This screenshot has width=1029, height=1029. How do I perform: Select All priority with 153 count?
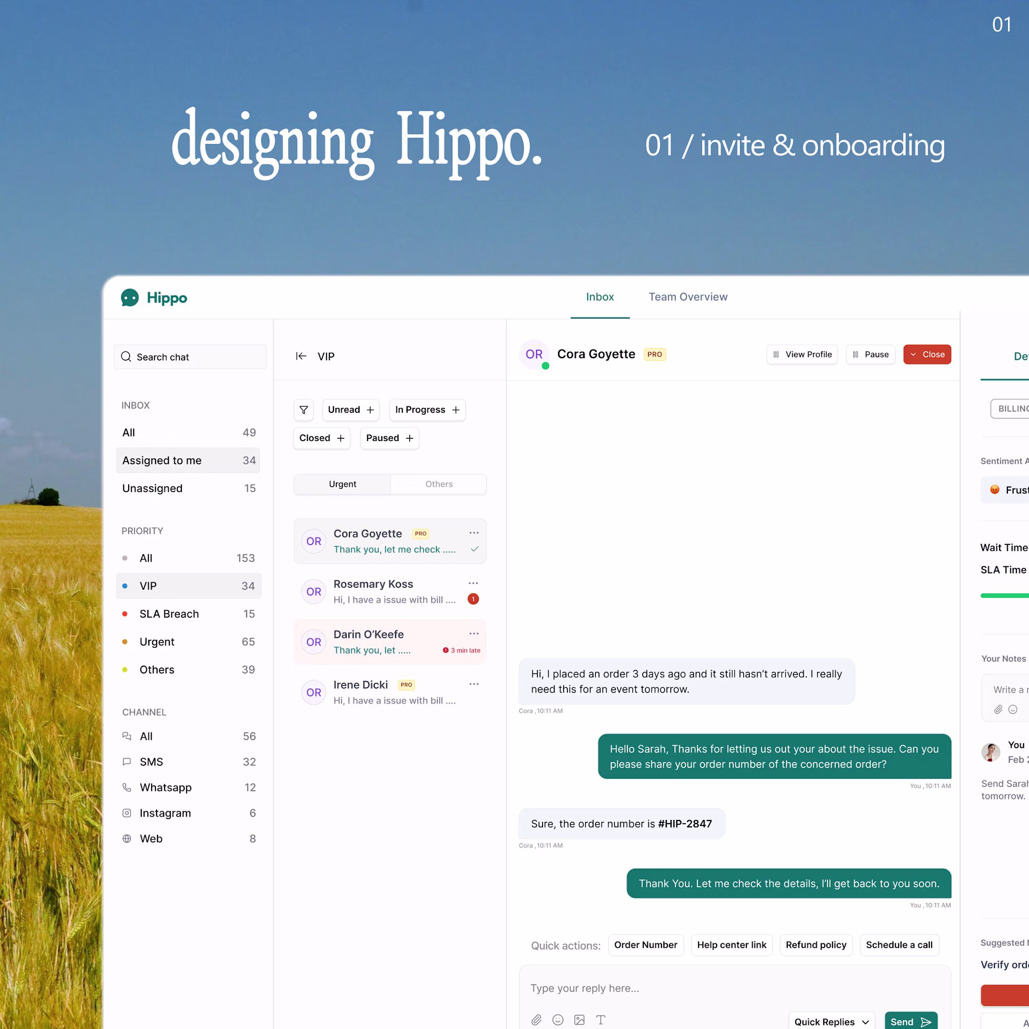click(x=188, y=558)
